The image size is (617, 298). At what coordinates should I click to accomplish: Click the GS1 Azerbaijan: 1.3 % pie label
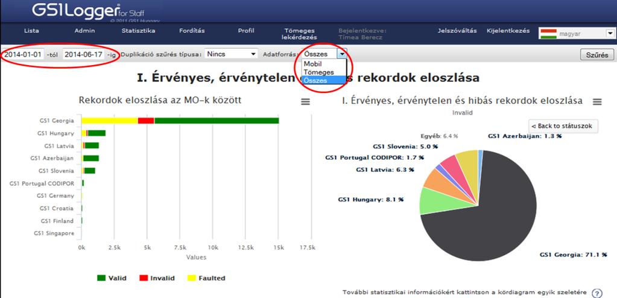pyautogui.click(x=525, y=136)
